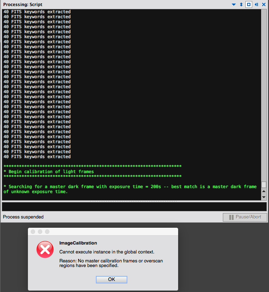Image resolution: width=269 pixels, height=292 pixels.
Task: Click the 'Processing: Script' panel title
Action: [x=23, y=5]
